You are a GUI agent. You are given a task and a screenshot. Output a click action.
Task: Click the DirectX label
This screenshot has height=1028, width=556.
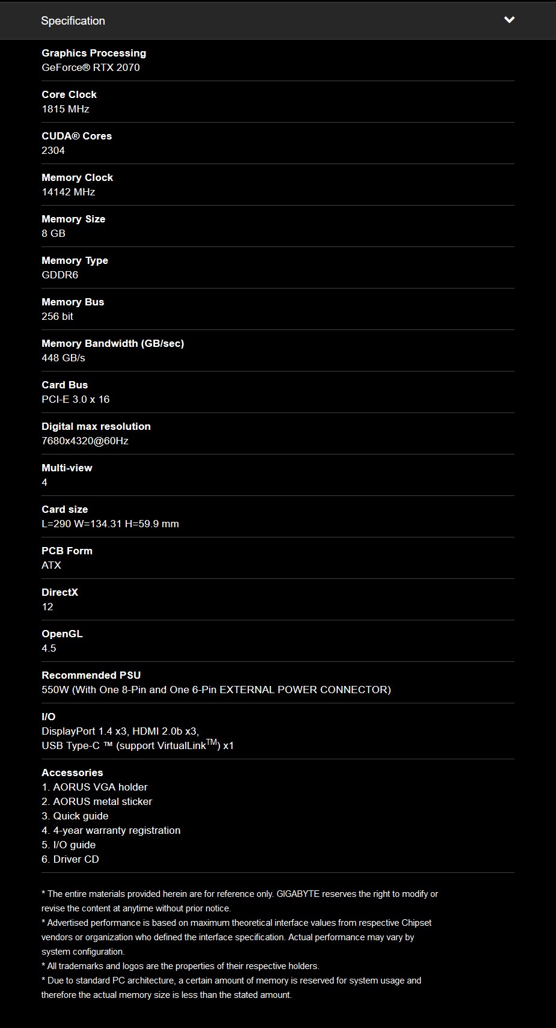60,592
